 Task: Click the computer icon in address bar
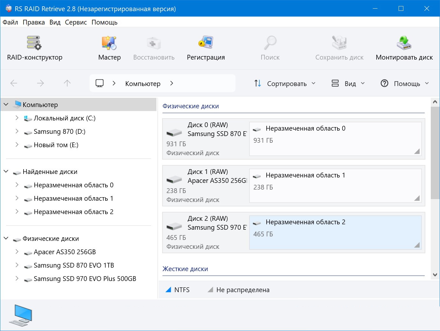(100, 83)
